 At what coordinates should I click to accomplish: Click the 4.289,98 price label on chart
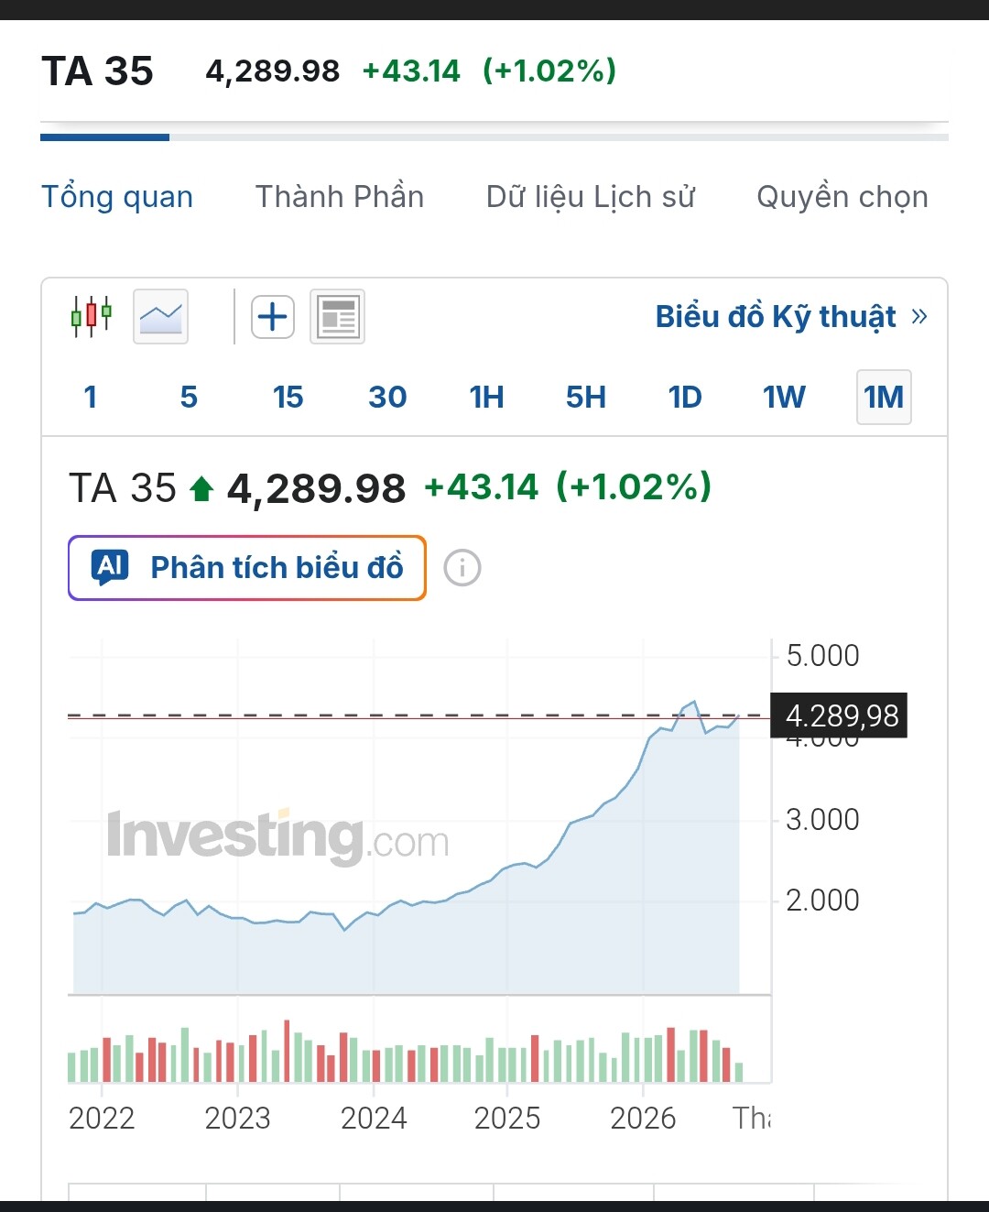840,715
